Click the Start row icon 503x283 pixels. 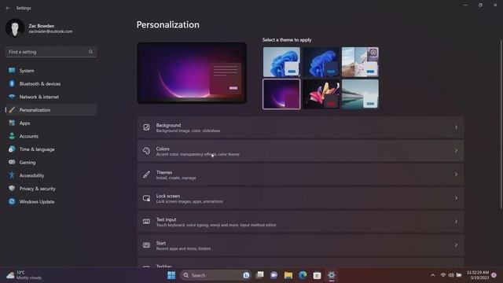pos(146,245)
